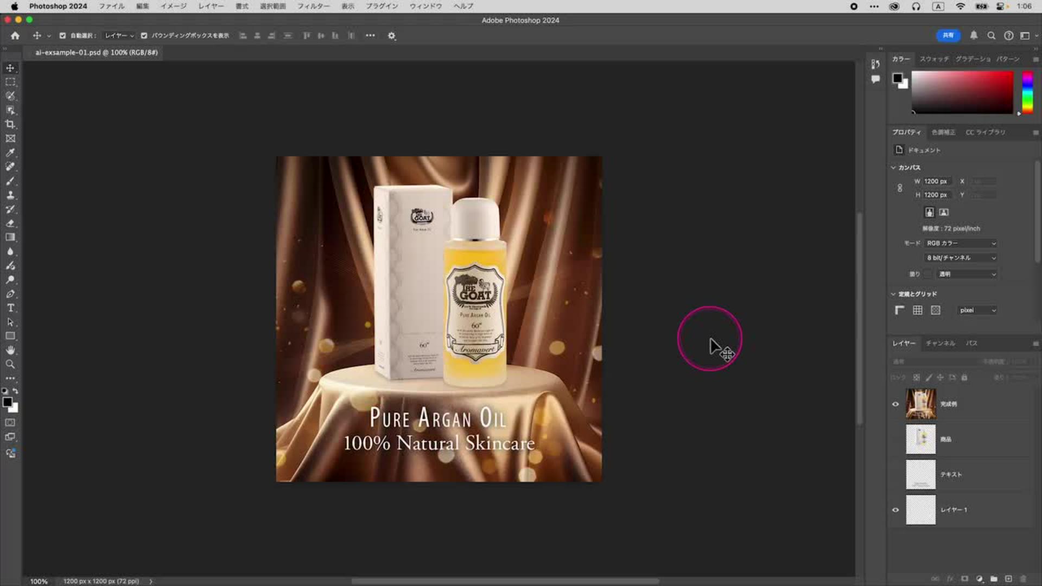
Task: Select the Hand tool
Action: click(10, 350)
